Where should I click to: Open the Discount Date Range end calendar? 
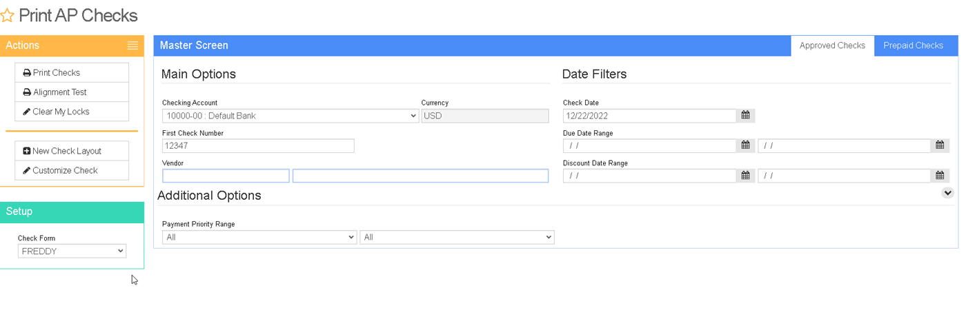pos(940,176)
